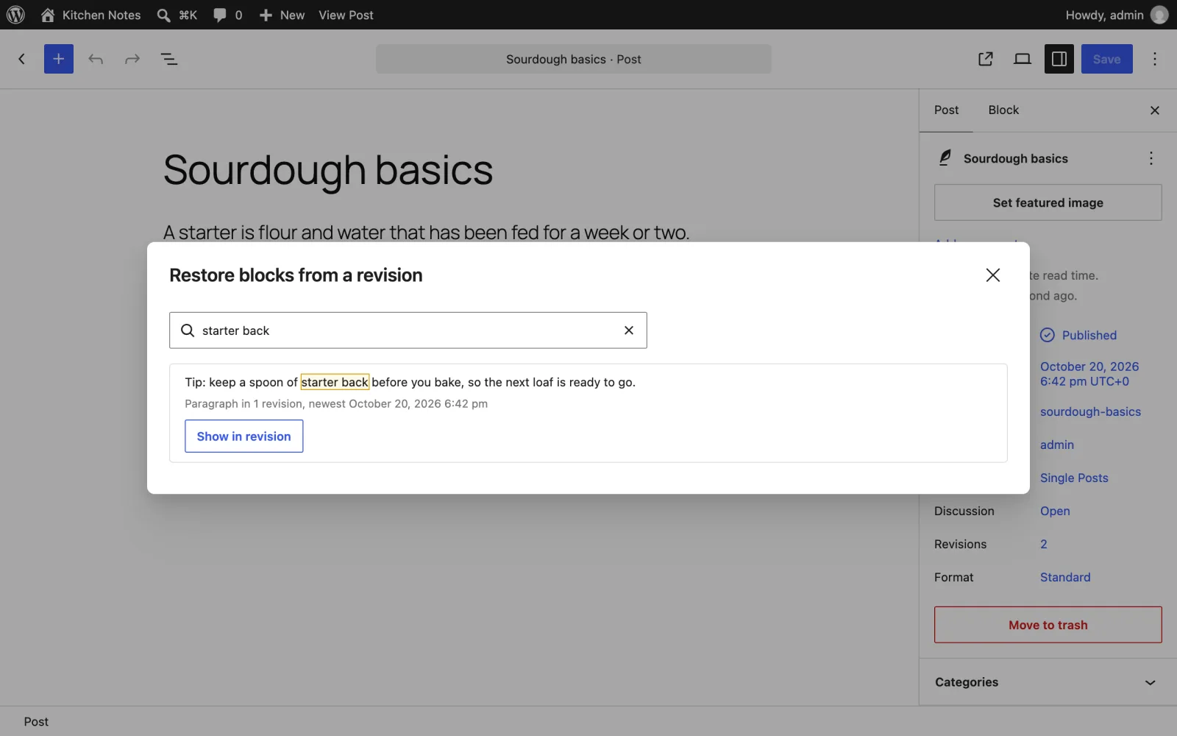
Task: Undo the last change
Action: [96, 59]
